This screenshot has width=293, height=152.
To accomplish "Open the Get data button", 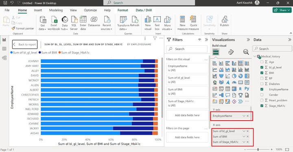I will point(43,23).
